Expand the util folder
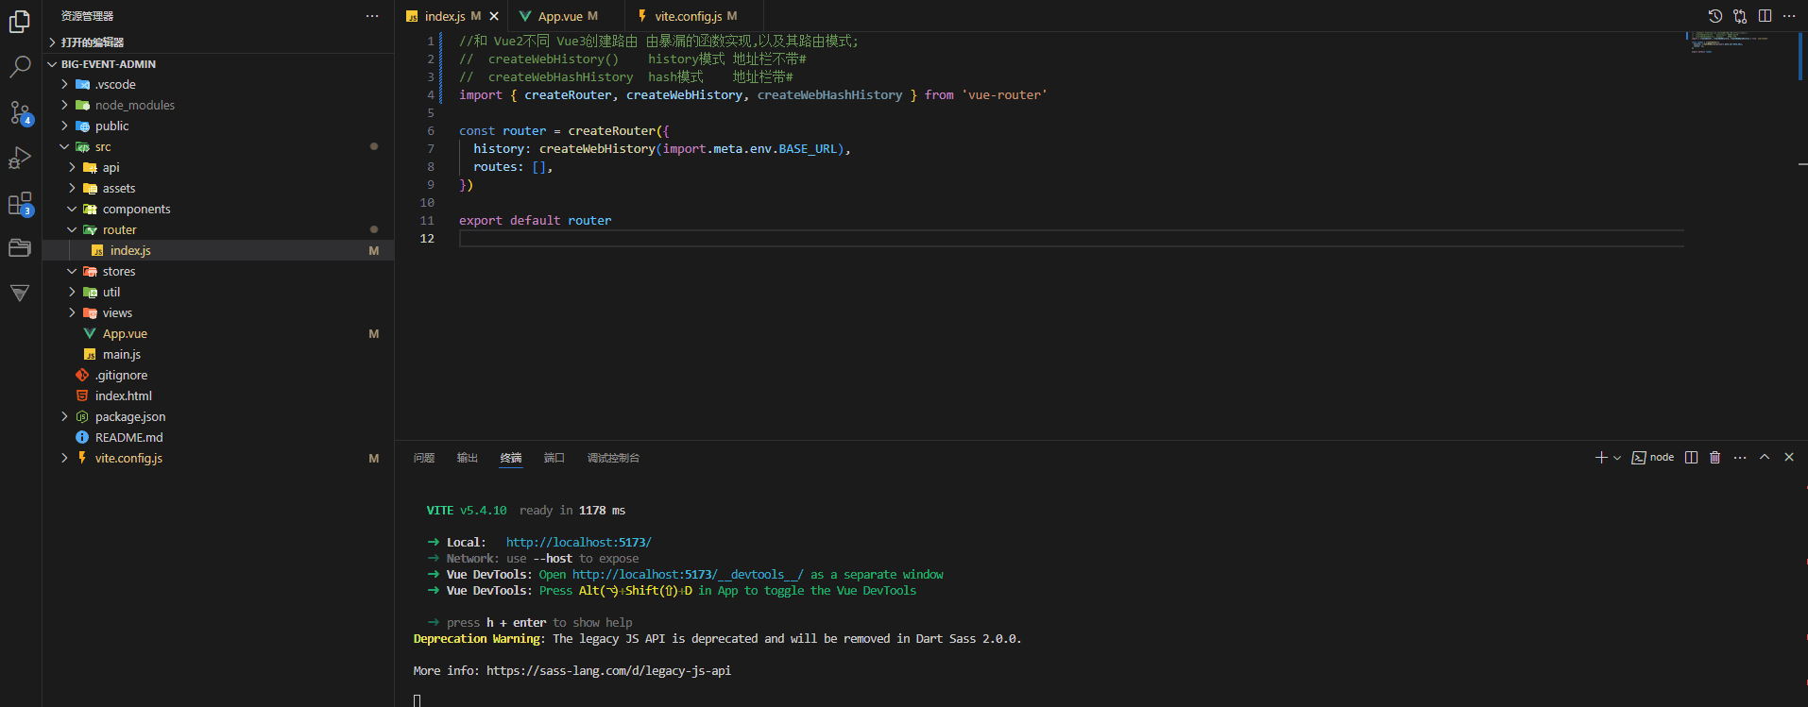 tap(218, 293)
